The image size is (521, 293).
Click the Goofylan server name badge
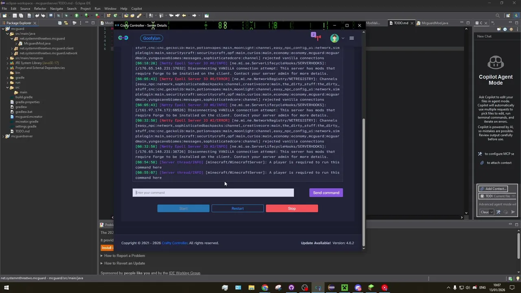(152, 38)
